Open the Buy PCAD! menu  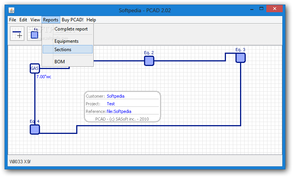tap(72, 20)
